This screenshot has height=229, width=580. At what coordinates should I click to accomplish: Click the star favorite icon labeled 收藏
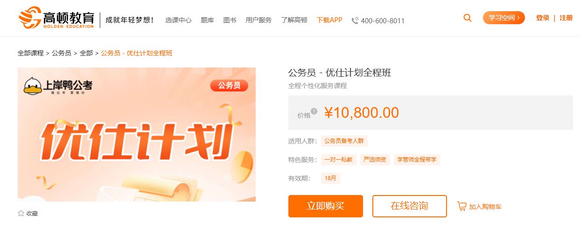coord(21,213)
